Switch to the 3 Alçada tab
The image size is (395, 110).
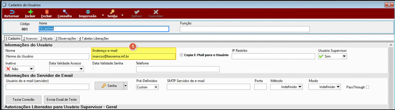[47, 39]
